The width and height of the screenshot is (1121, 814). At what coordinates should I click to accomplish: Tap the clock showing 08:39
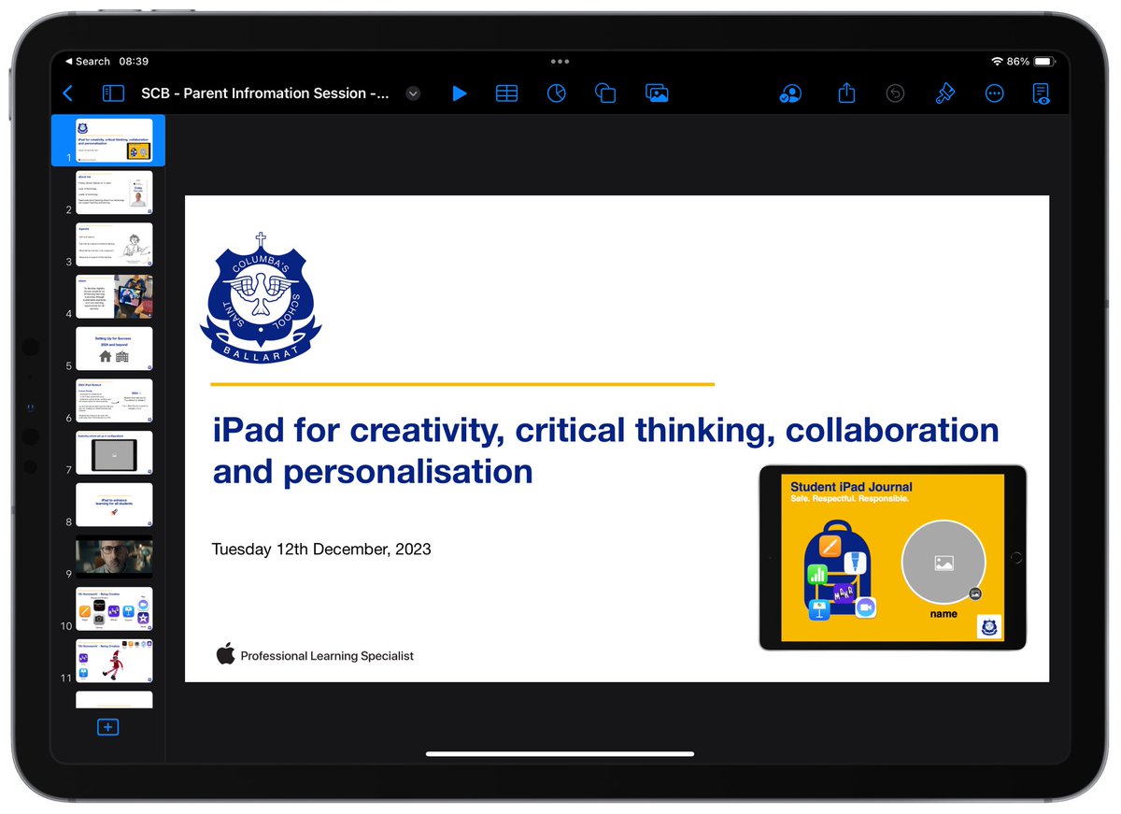point(134,61)
